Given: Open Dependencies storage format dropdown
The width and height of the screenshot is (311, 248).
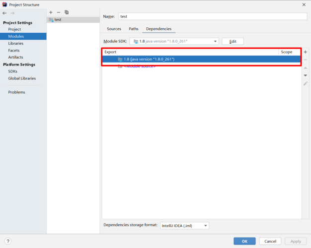Looking at the screenshot, I should click(184, 226).
